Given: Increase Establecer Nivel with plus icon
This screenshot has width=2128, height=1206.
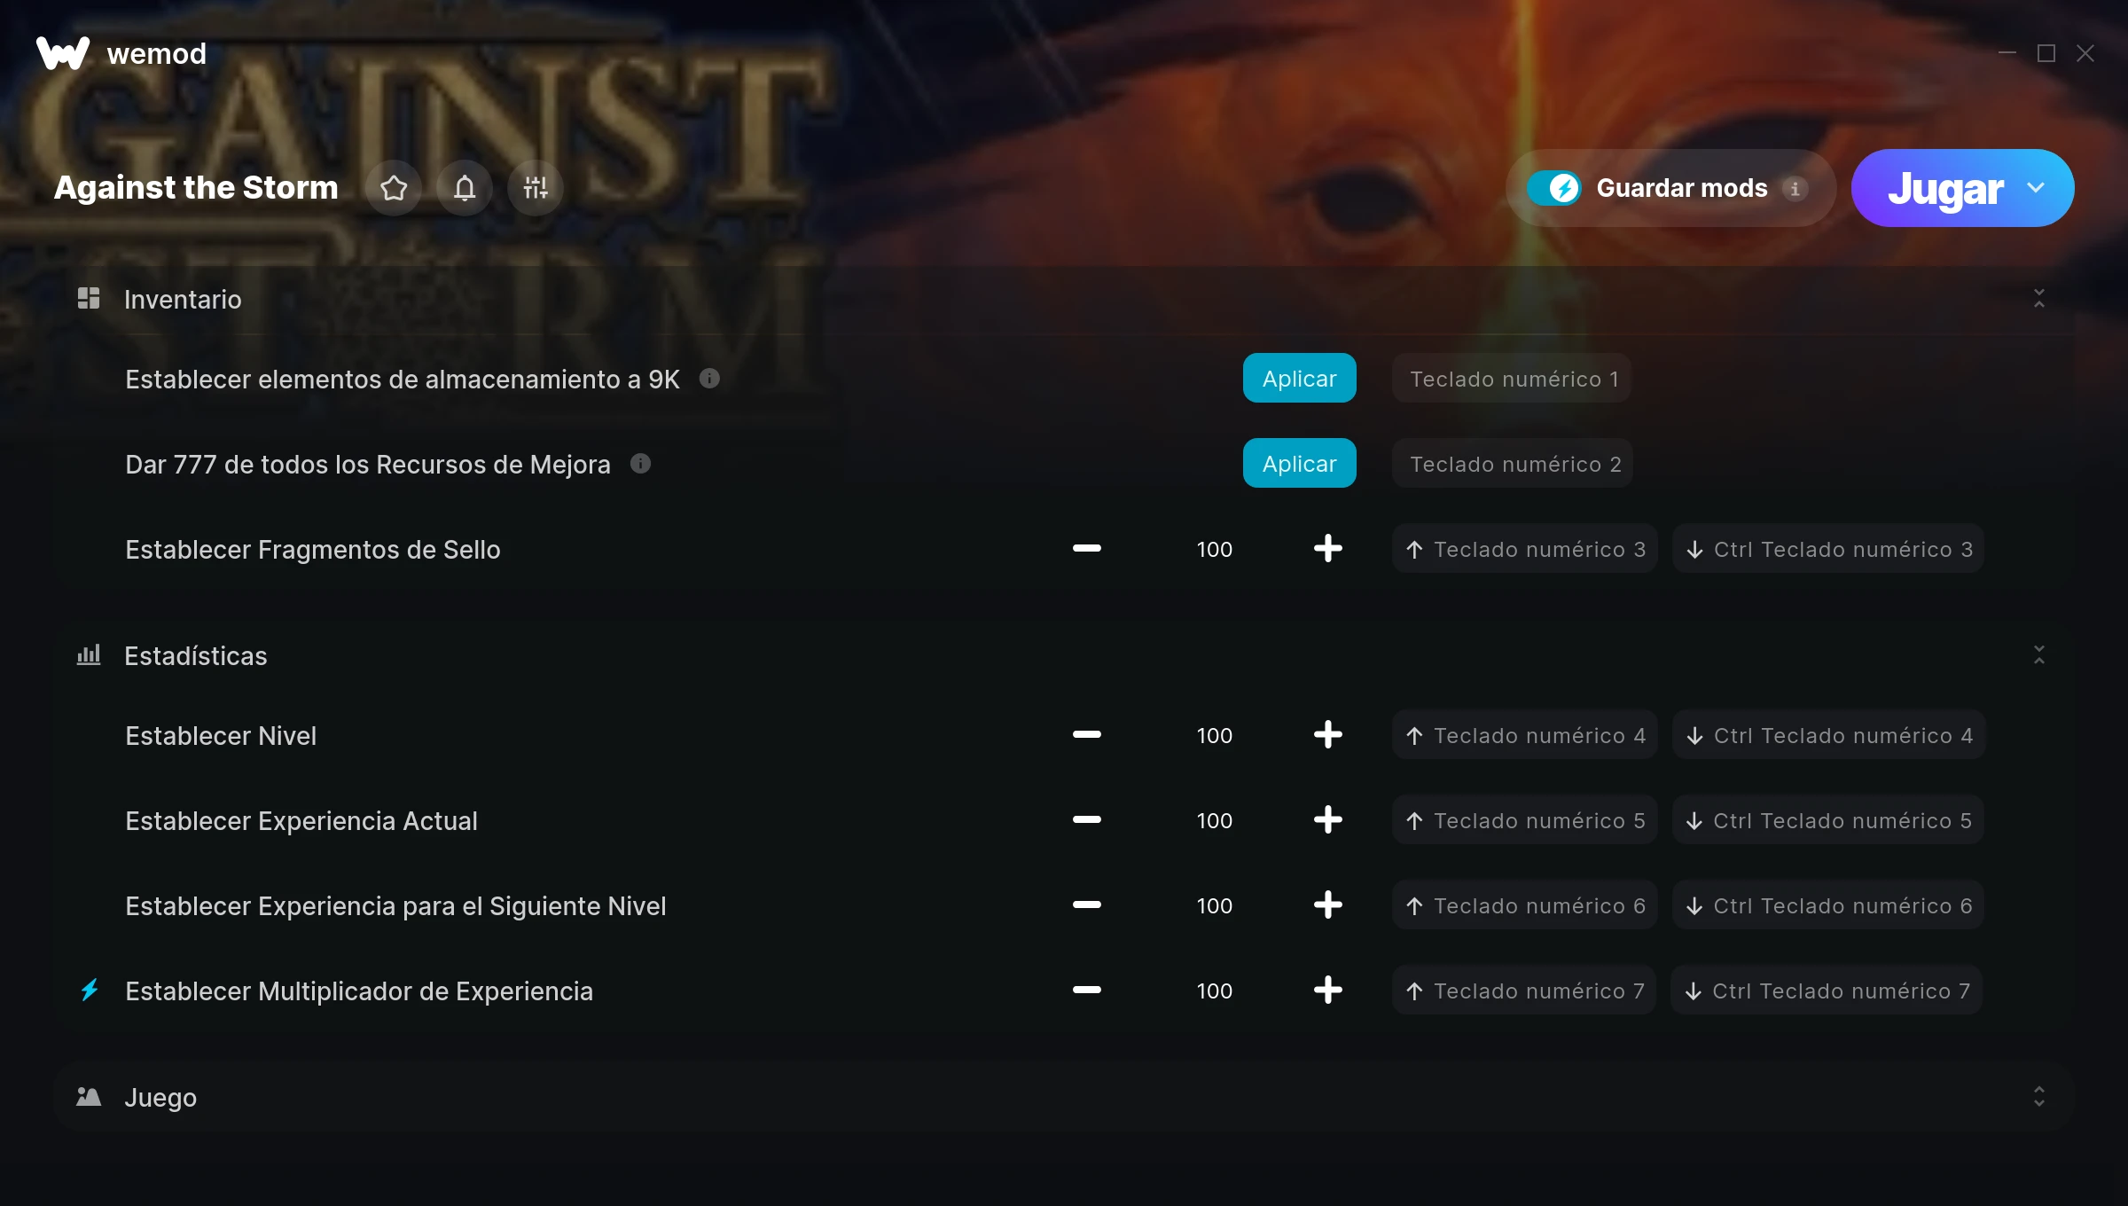Looking at the screenshot, I should 1327,735.
